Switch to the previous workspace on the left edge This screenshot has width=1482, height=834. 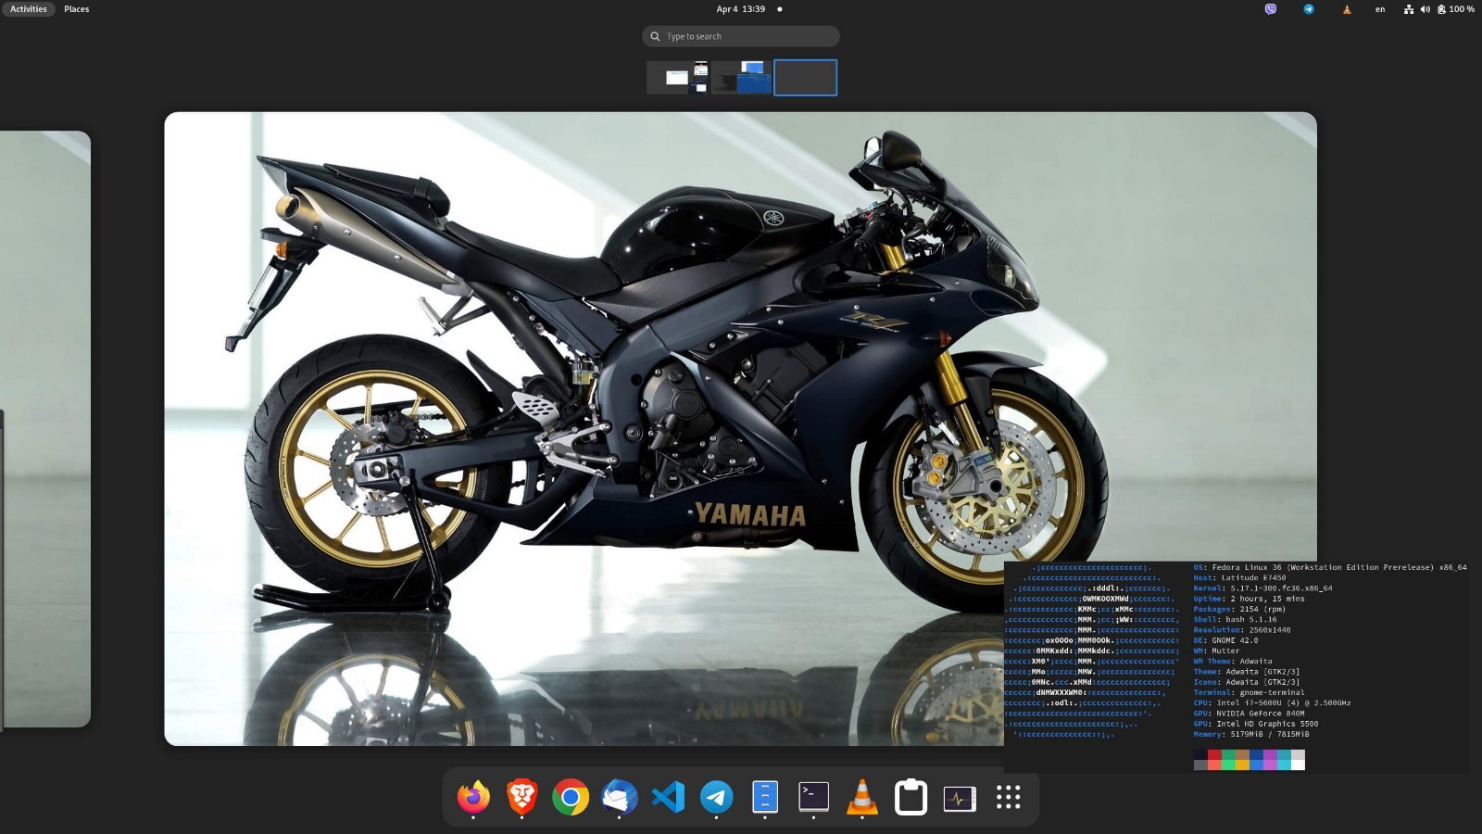coord(44,429)
